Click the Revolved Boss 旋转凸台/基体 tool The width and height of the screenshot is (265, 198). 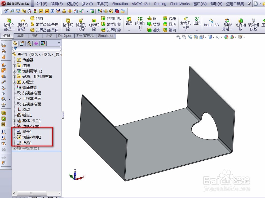click(x=23, y=24)
